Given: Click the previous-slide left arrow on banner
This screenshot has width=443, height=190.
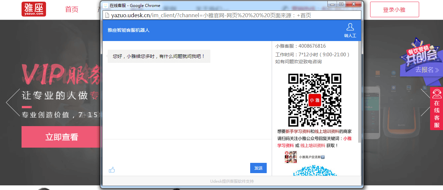Looking at the screenshot, I should click(13, 102).
